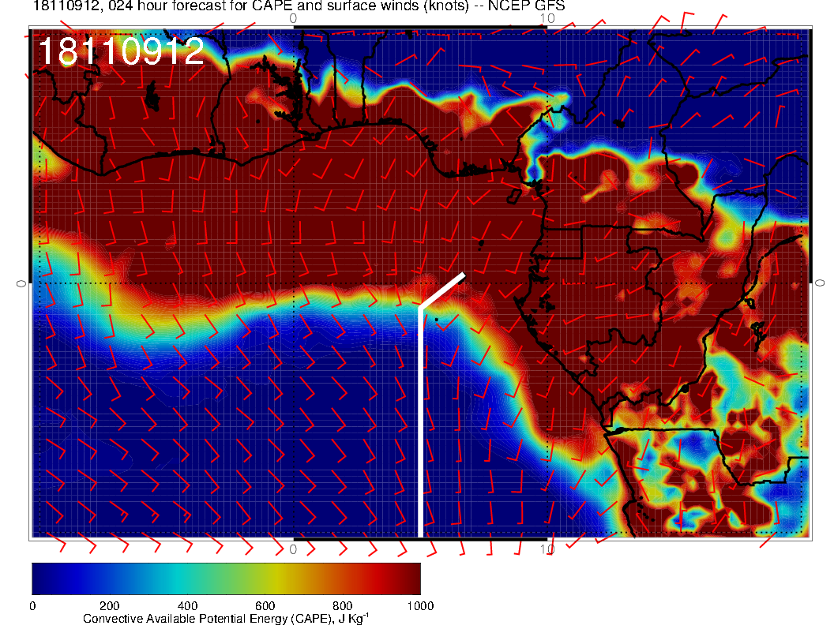
Task: Click the 0 latitude label on left edge
Action: [x=21, y=283]
